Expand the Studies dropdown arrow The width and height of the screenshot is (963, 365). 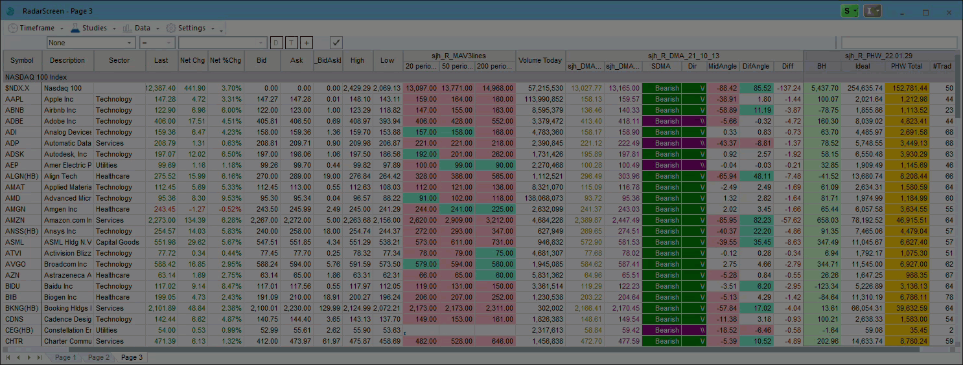pos(114,28)
